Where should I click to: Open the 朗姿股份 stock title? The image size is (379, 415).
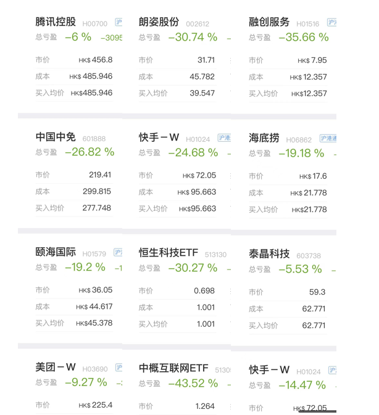click(x=159, y=22)
